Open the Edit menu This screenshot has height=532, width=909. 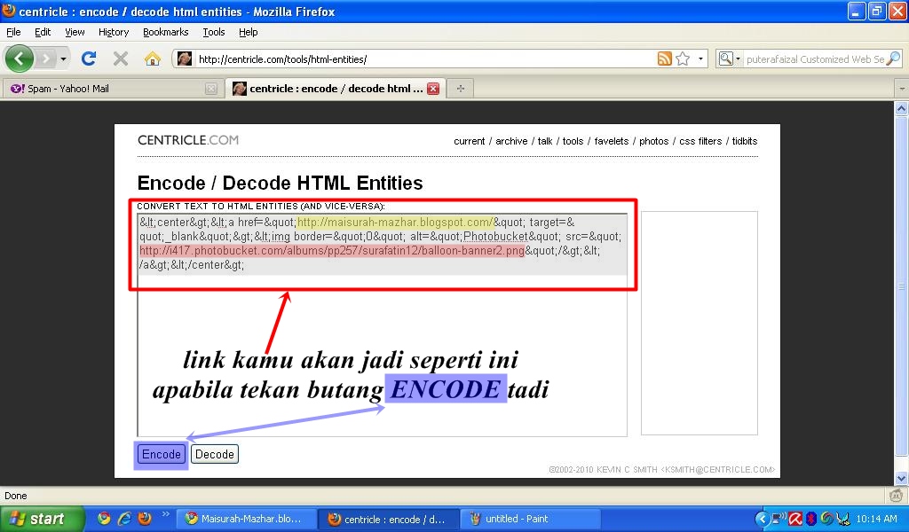tap(43, 32)
